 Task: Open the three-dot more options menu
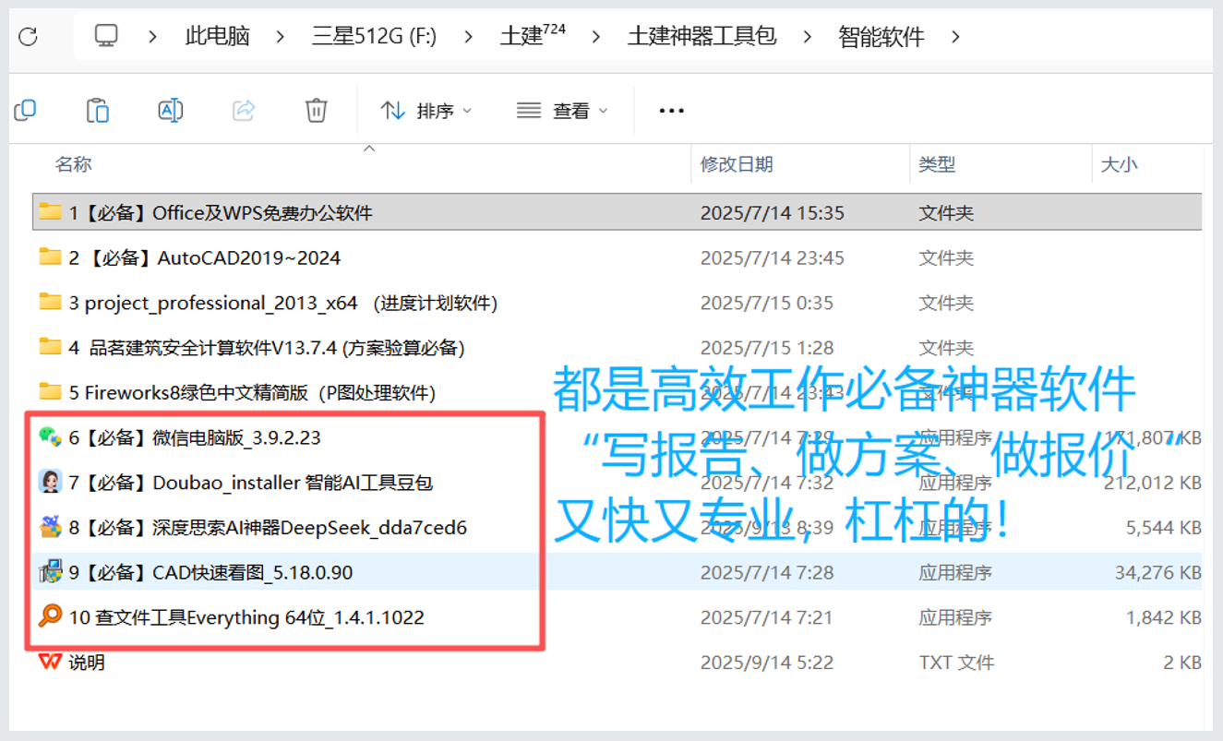tap(671, 111)
